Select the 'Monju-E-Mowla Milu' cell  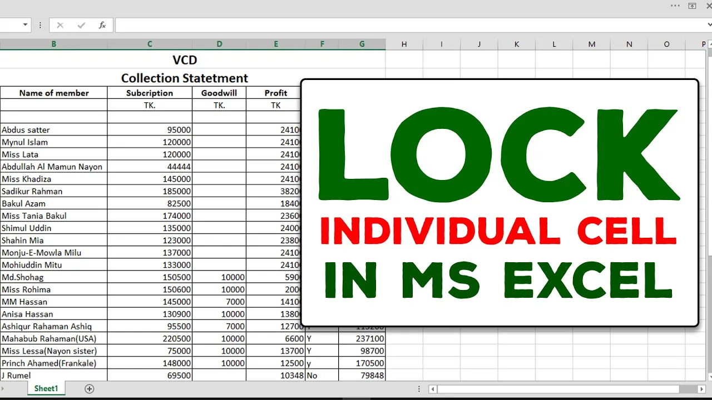54,252
